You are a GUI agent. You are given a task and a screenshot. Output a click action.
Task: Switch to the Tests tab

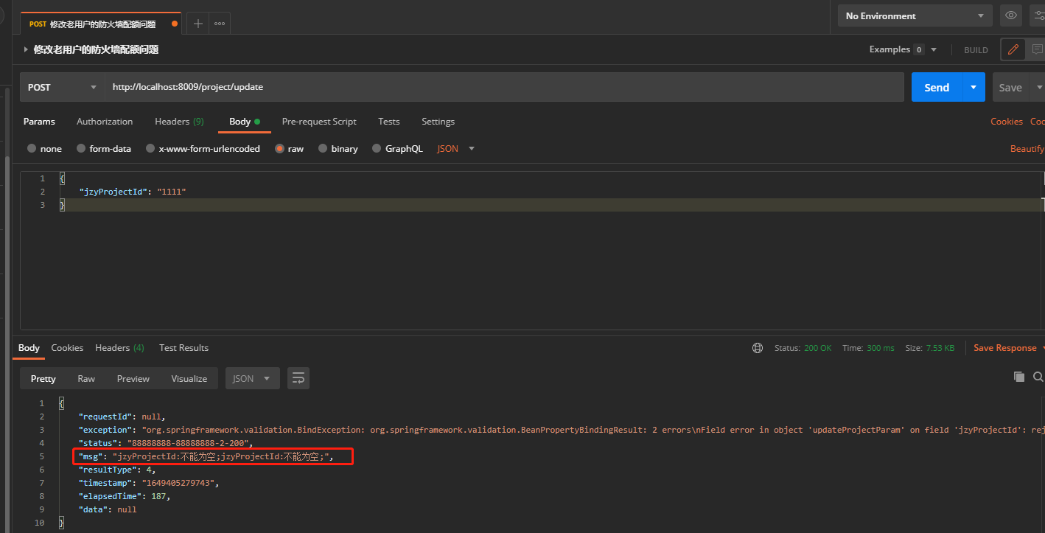388,122
